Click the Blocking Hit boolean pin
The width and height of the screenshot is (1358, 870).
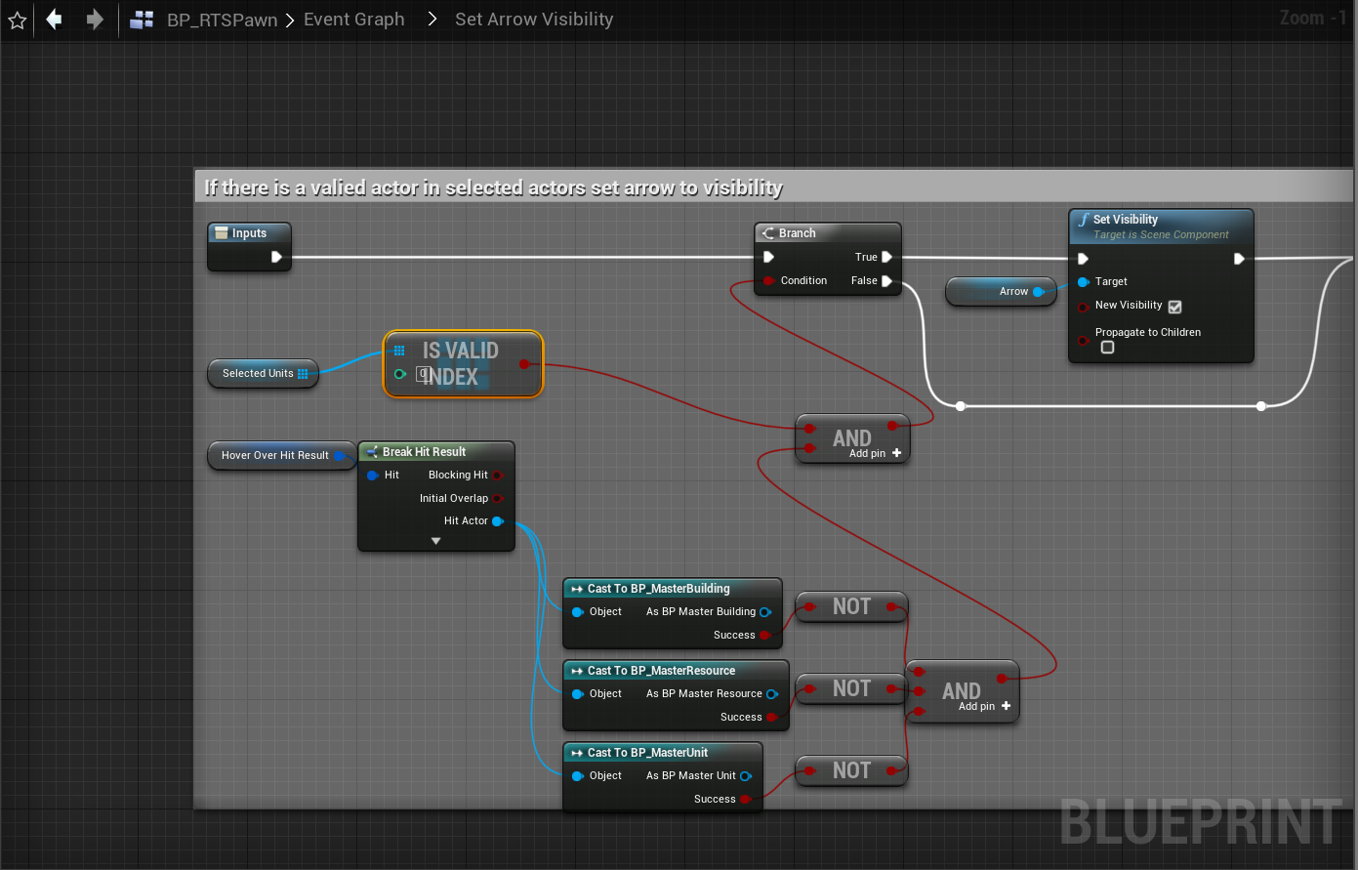(498, 476)
